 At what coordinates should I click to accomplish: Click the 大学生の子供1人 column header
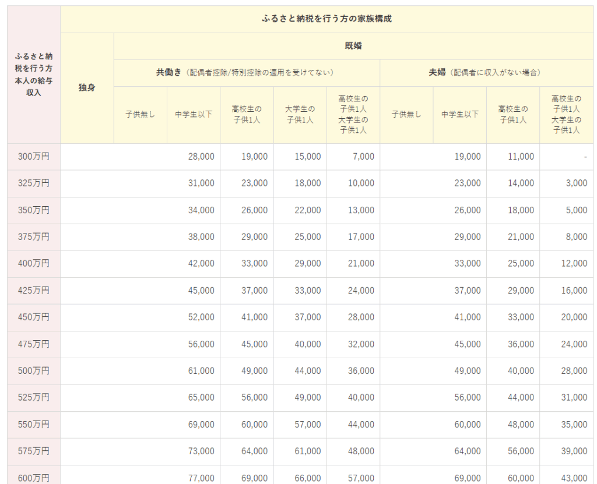point(300,114)
